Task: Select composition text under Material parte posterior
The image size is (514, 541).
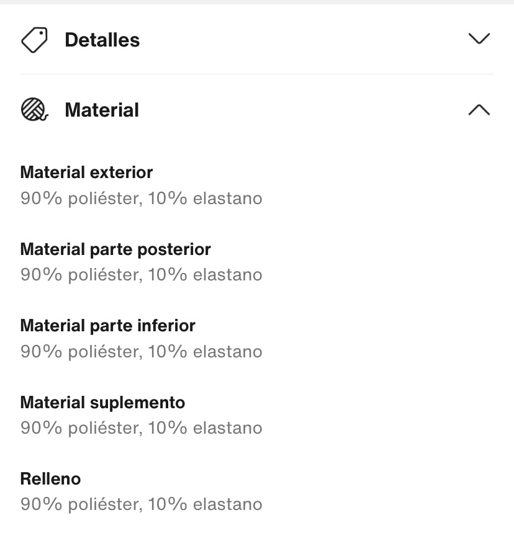Action: pos(141,275)
